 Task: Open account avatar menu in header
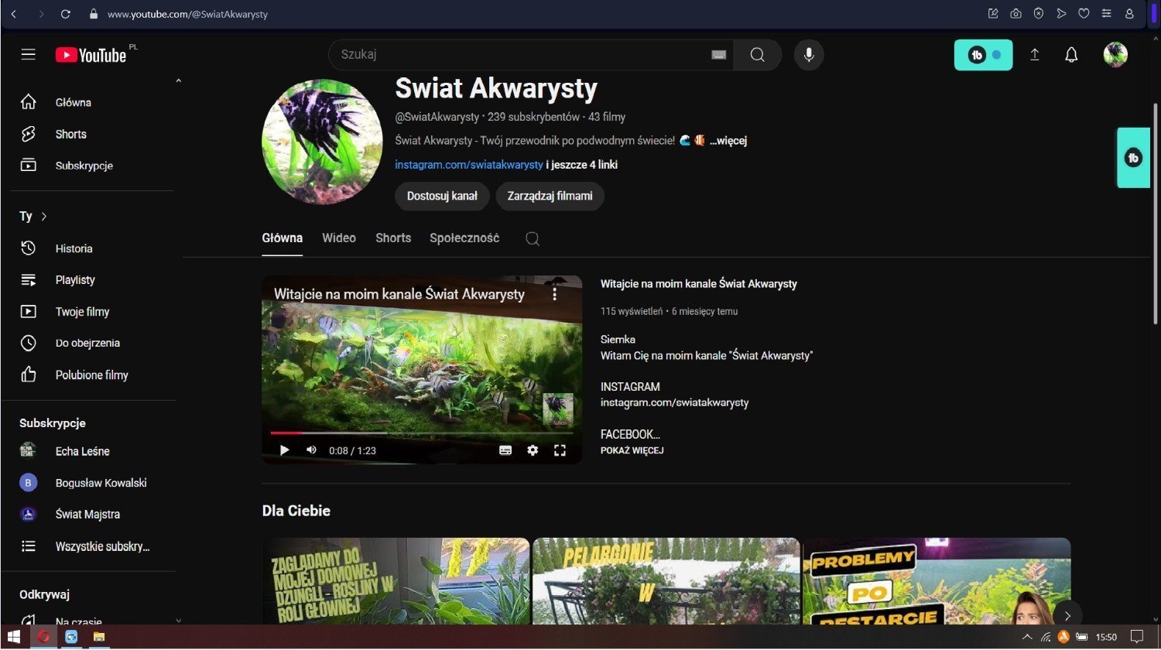(x=1115, y=55)
